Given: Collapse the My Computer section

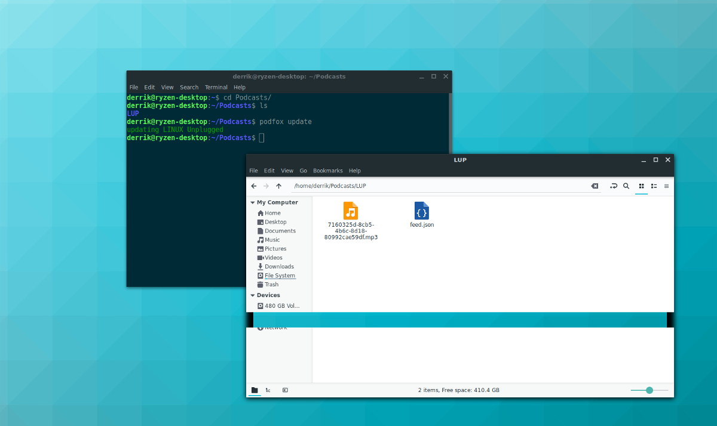Looking at the screenshot, I should (x=252, y=202).
